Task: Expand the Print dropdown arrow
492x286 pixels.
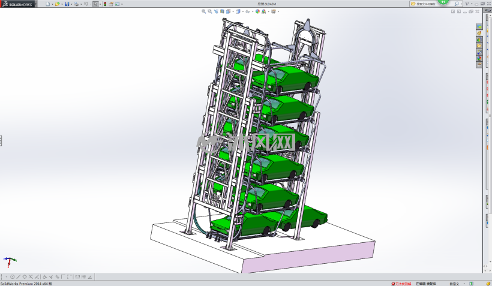Action: [81, 4]
